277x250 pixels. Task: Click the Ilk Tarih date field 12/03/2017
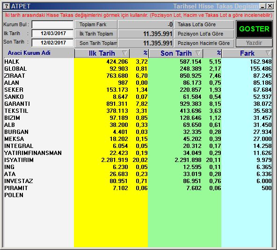click(x=52, y=33)
